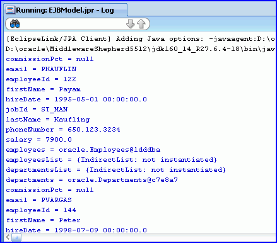Select line 'jobId = ST_MAN'

pos(37,110)
